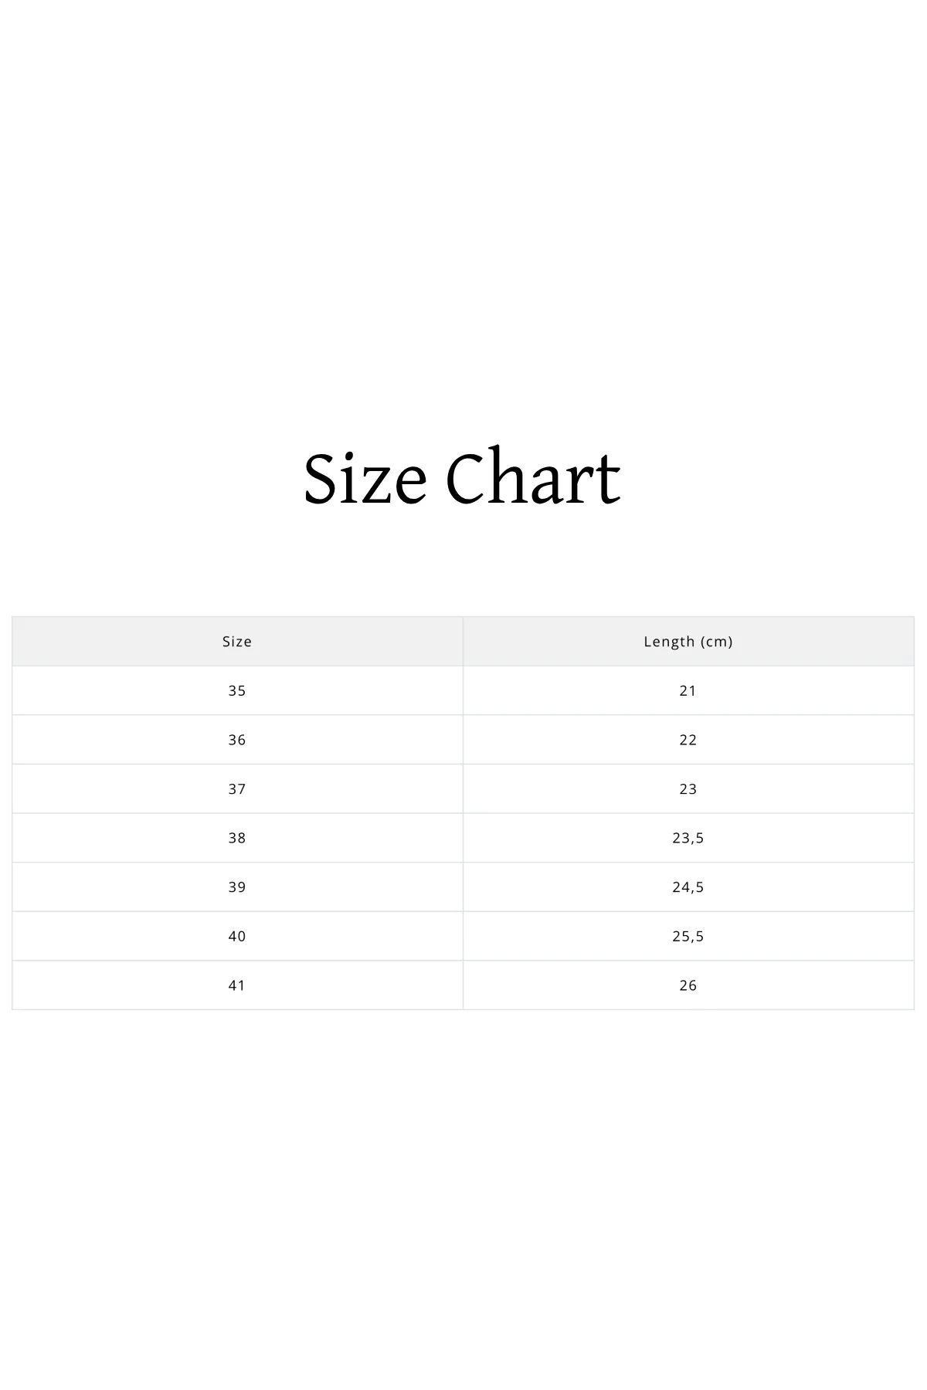Pick the size 37 cell
The width and height of the screenshot is (927, 1390).
pyautogui.click(x=237, y=789)
